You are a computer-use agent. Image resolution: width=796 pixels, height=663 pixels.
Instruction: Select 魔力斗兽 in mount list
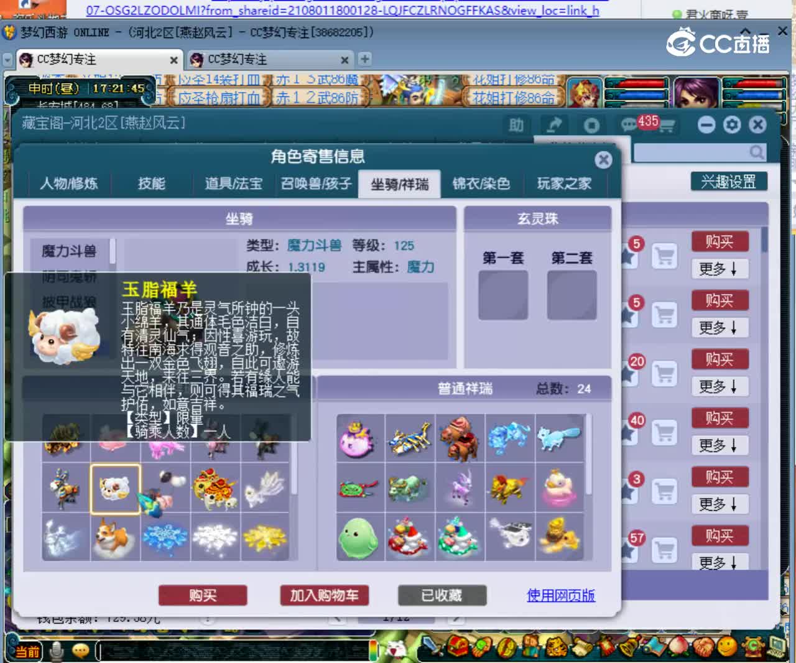[69, 251]
